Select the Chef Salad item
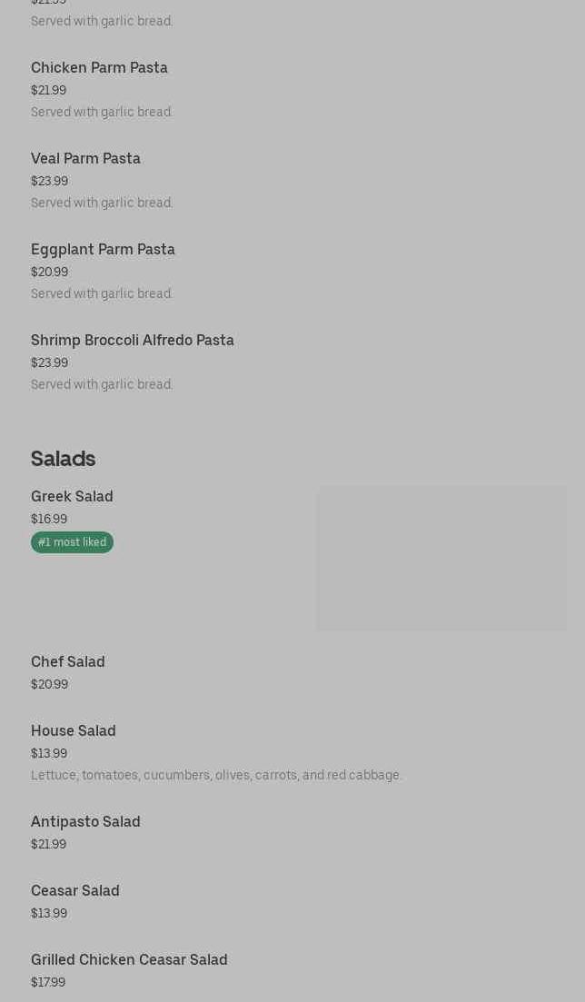This screenshot has width=585, height=1002. coord(68,662)
